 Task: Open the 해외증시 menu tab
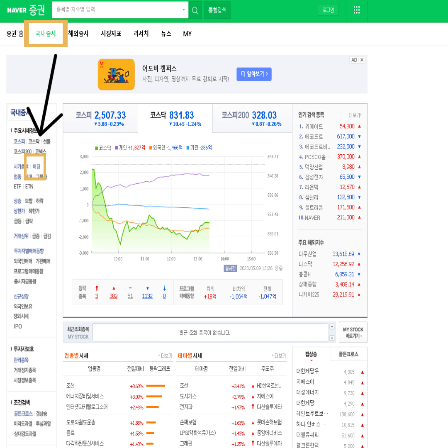coord(79,34)
